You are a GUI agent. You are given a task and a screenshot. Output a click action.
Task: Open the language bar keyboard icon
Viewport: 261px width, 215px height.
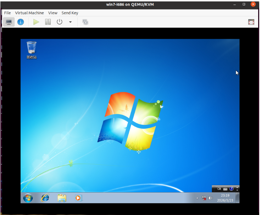pos(225,189)
